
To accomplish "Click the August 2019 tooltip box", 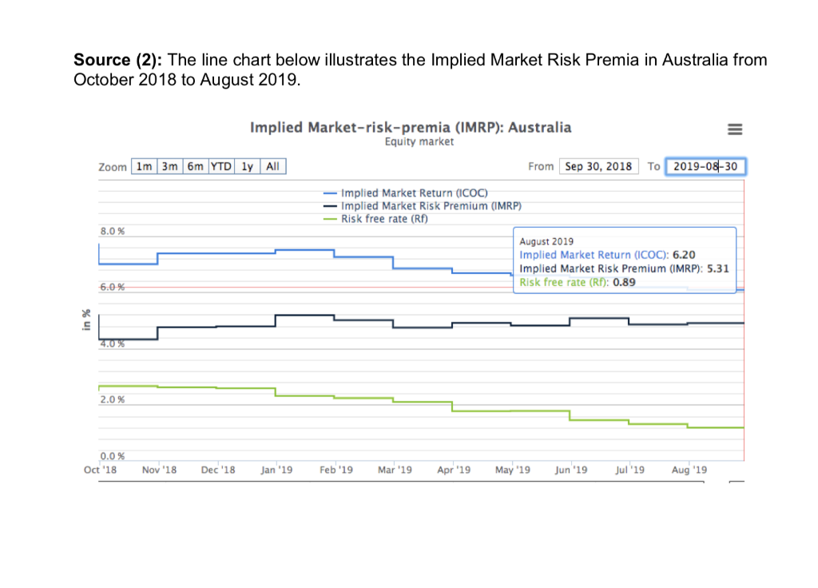I will 625,262.
